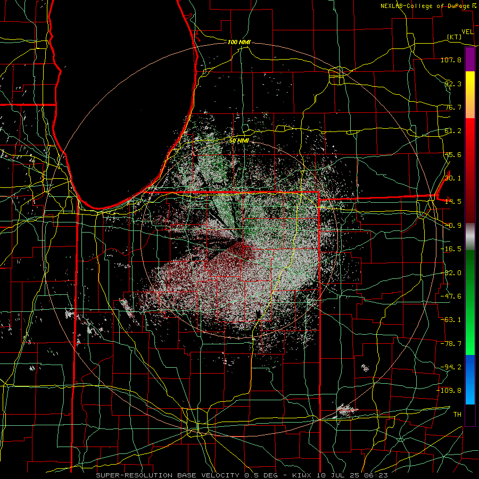Click the TH threshold label on the legend
Image resolution: width=479 pixels, height=479 pixels.
tap(457, 414)
